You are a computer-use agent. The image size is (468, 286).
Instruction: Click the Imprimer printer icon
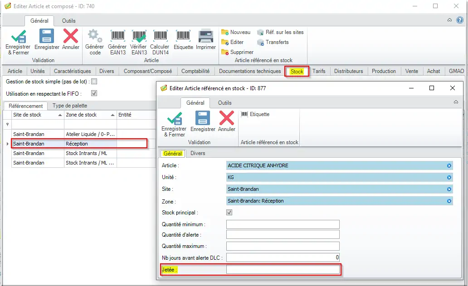[x=205, y=36]
